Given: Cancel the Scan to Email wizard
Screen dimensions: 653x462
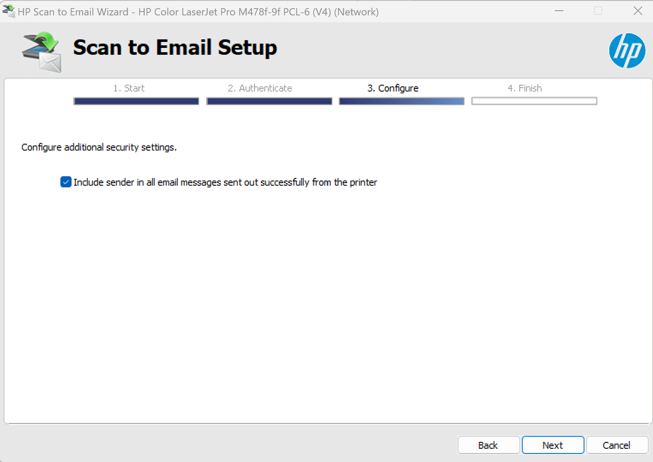Looking at the screenshot, I should click(617, 445).
